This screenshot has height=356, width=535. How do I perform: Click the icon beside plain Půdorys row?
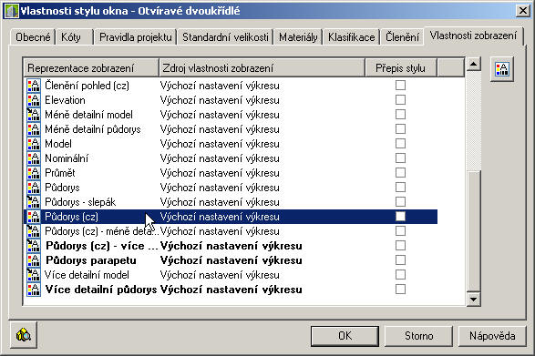tap(34, 188)
